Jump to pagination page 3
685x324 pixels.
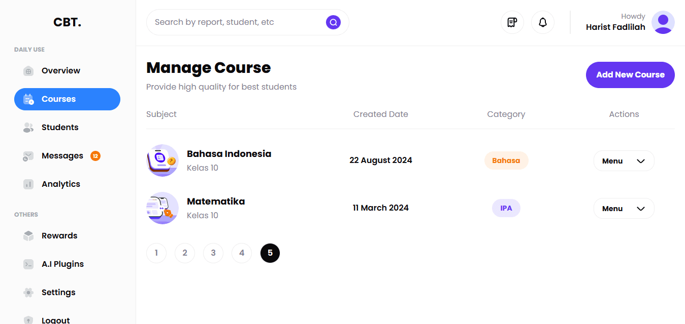[x=213, y=253]
